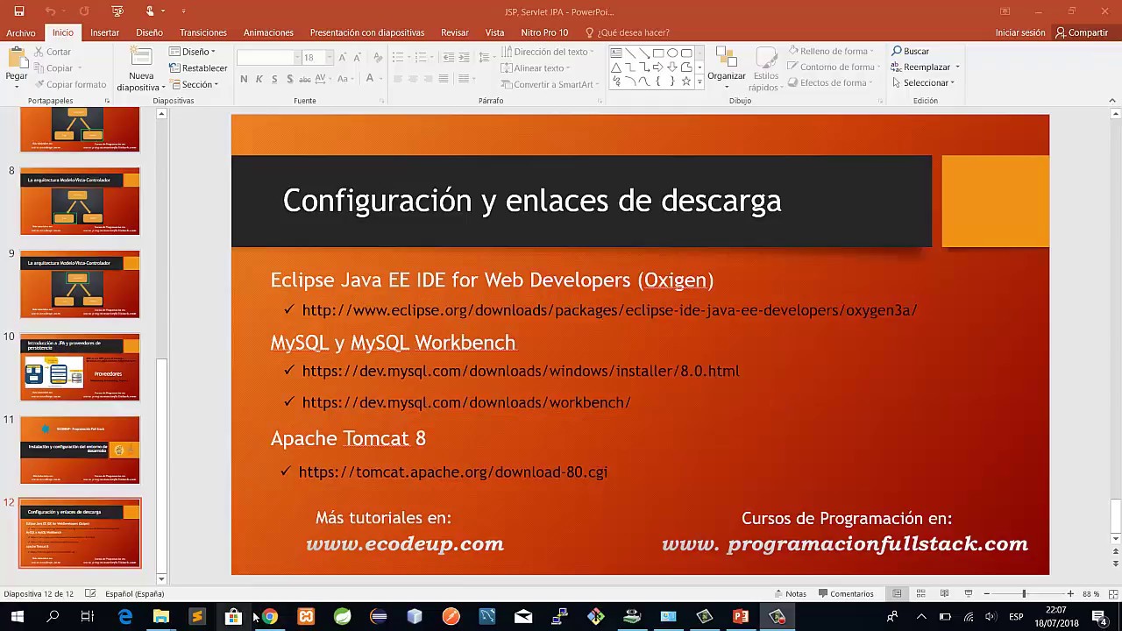The width and height of the screenshot is (1122, 631).
Task: Decrease list indent level icon
Action: 449,57
